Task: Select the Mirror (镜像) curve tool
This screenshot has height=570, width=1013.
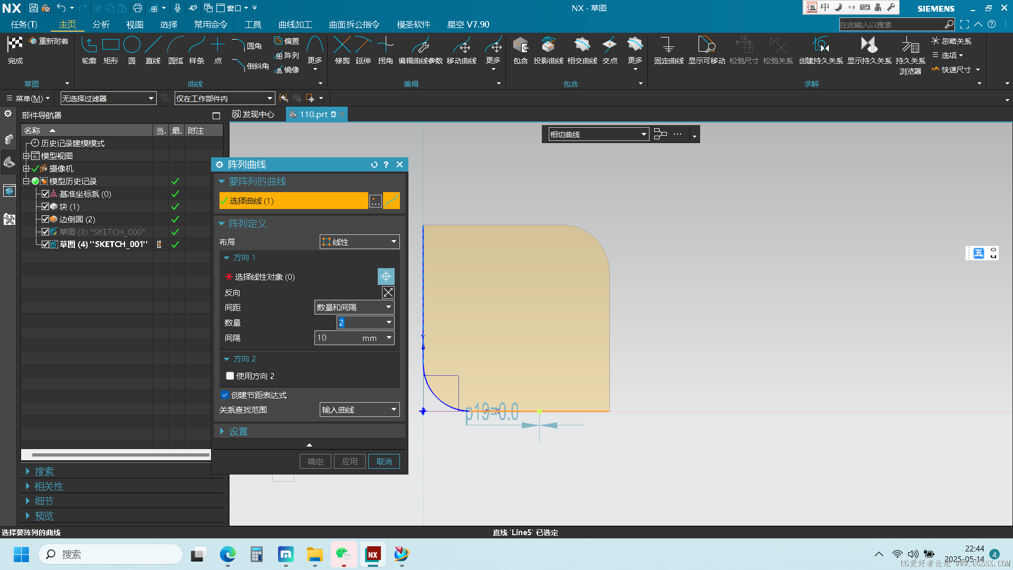Action: coord(286,69)
